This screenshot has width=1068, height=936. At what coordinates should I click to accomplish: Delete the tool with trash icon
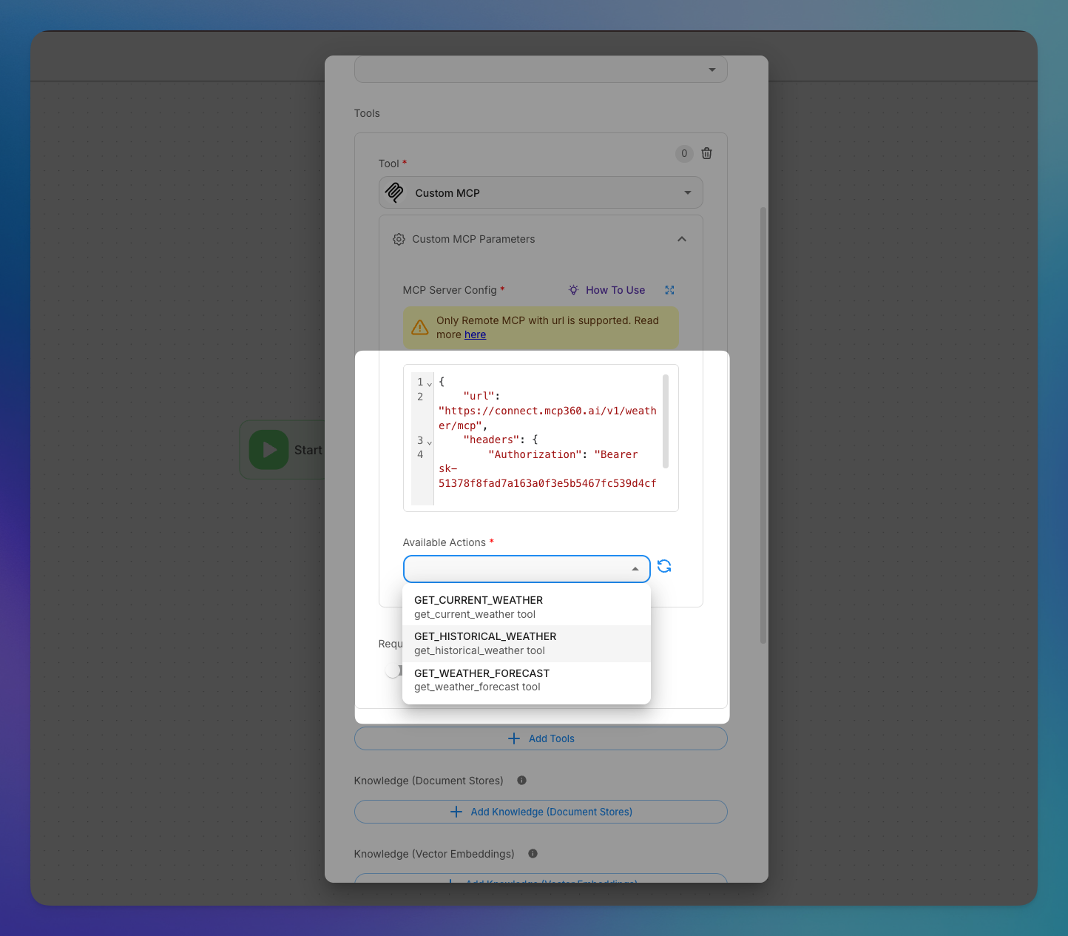click(706, 153)
